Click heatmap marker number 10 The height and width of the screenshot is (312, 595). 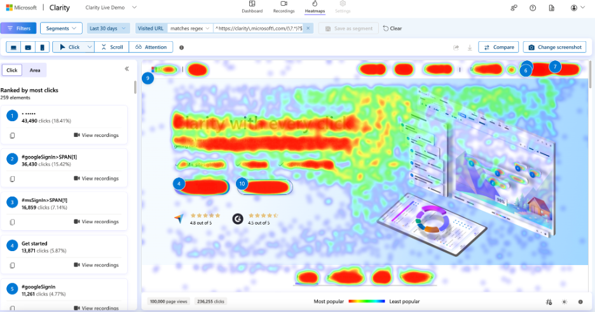242,183
